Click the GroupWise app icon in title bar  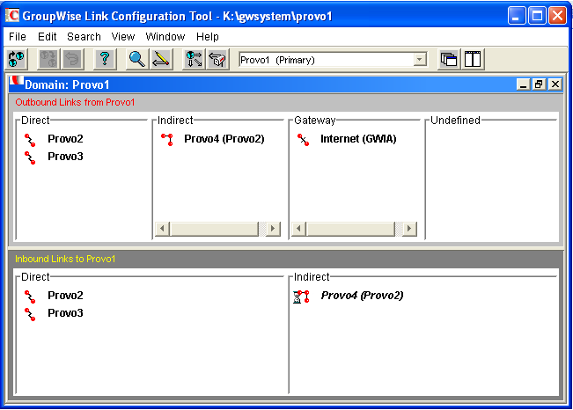(12, 16)
